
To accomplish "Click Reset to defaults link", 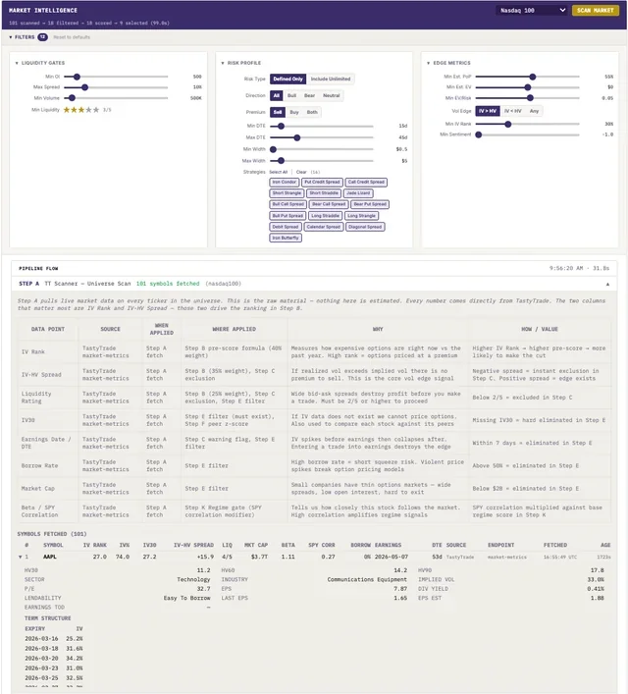I will 72,37.
